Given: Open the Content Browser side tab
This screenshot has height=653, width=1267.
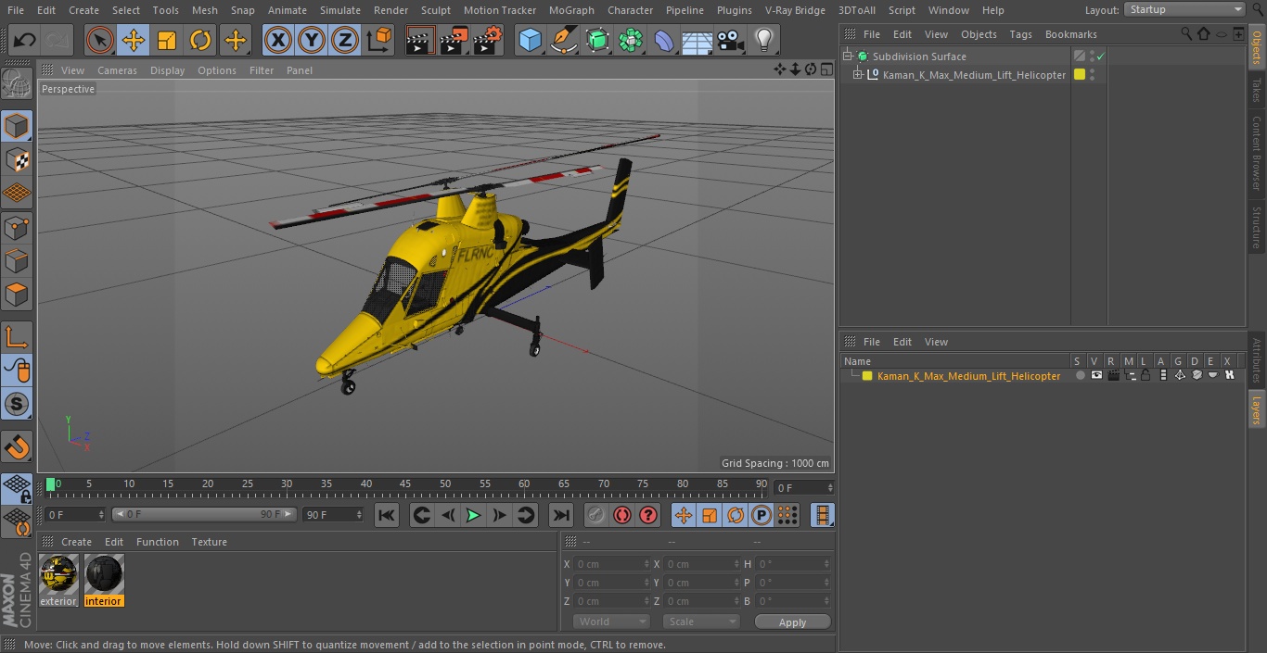Looking at the screenshot, I should pos(1257,152).
